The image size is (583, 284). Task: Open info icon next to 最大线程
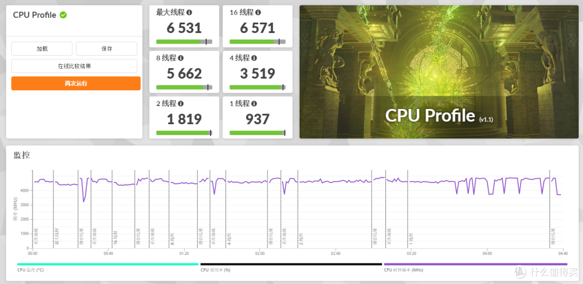189,12
